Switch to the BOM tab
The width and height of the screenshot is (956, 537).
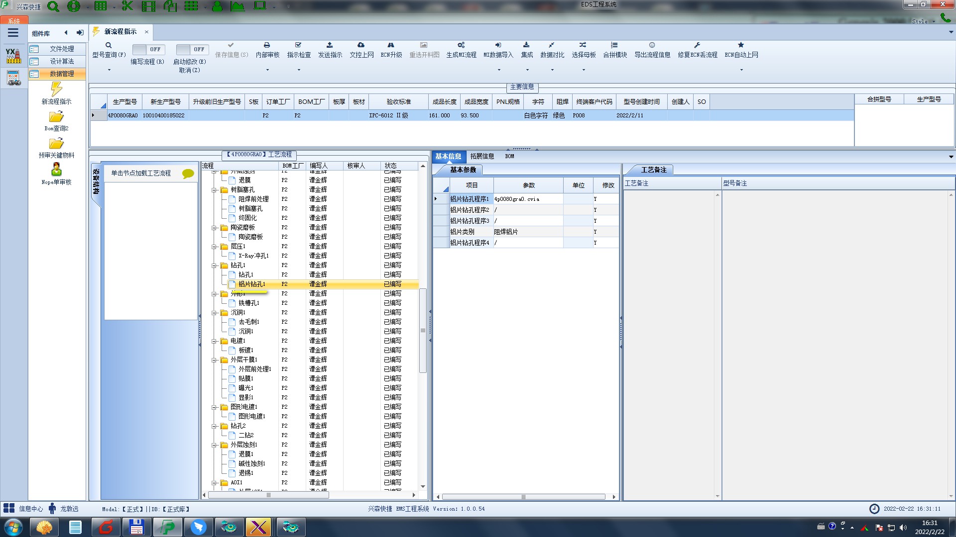coord(509,156)
